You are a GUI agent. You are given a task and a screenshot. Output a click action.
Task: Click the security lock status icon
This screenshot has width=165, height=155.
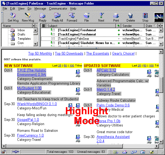coord(4,152)
